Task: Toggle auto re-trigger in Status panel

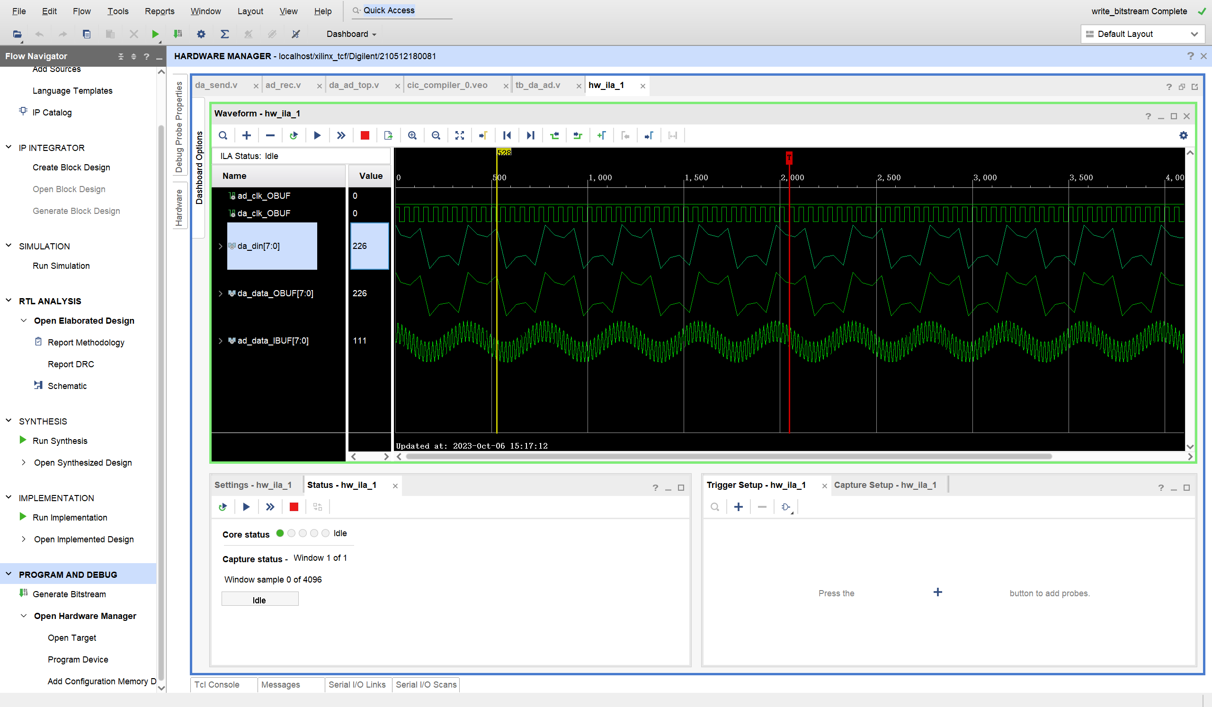Action: (x=223, y=506)
